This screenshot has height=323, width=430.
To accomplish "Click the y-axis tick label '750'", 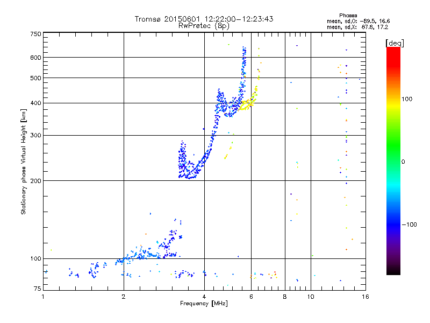I will pos(35,34).
